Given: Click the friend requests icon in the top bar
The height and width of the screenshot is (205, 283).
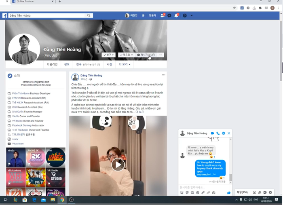Looking at the screenshot, I should (x=163, y=15).
